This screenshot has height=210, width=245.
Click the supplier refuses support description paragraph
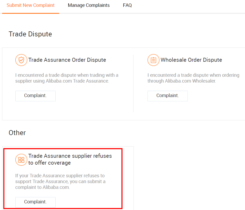pos(60,181)
